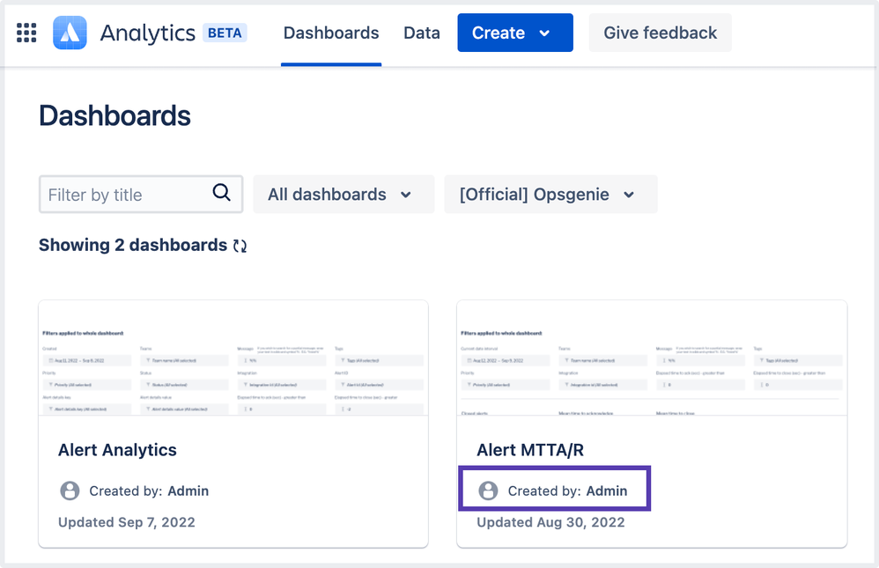
Task: Switch to the Dashboards tab
Action: pyautogui.click(x=331, y=33)
